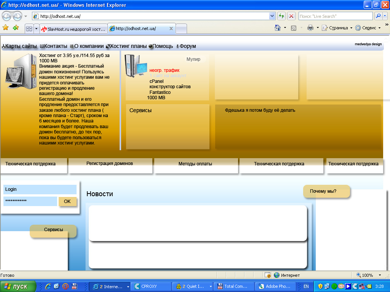Open the Контакты link
This screenshot has height=292, width=390.
[53, 46]
